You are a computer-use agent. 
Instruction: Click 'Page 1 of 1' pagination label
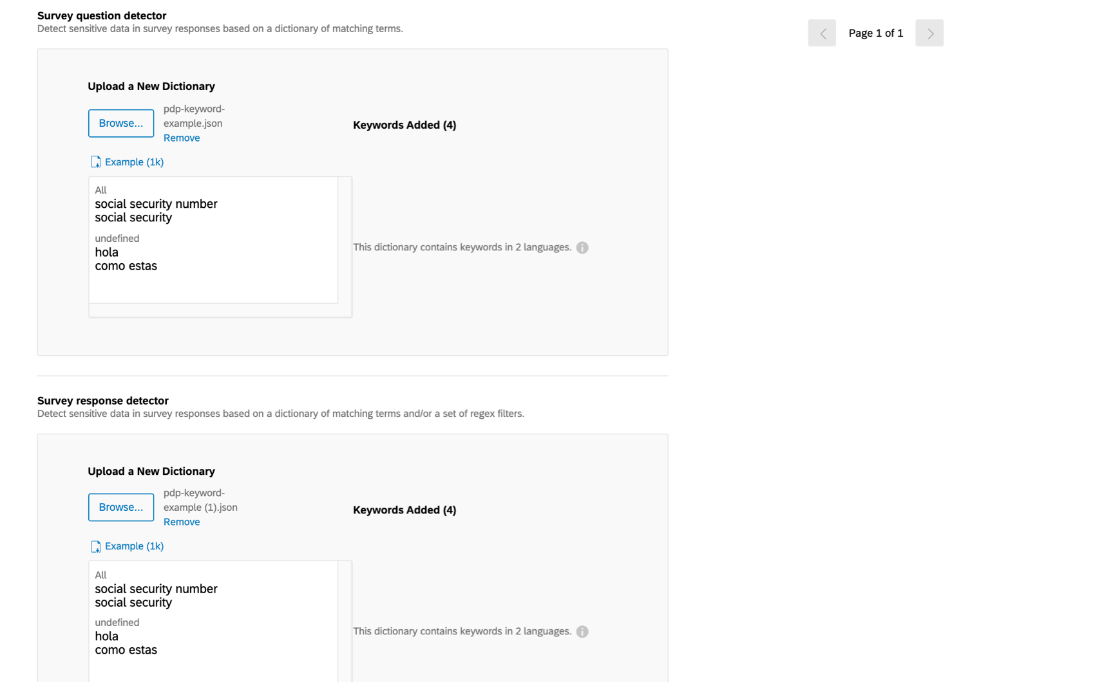876,33
